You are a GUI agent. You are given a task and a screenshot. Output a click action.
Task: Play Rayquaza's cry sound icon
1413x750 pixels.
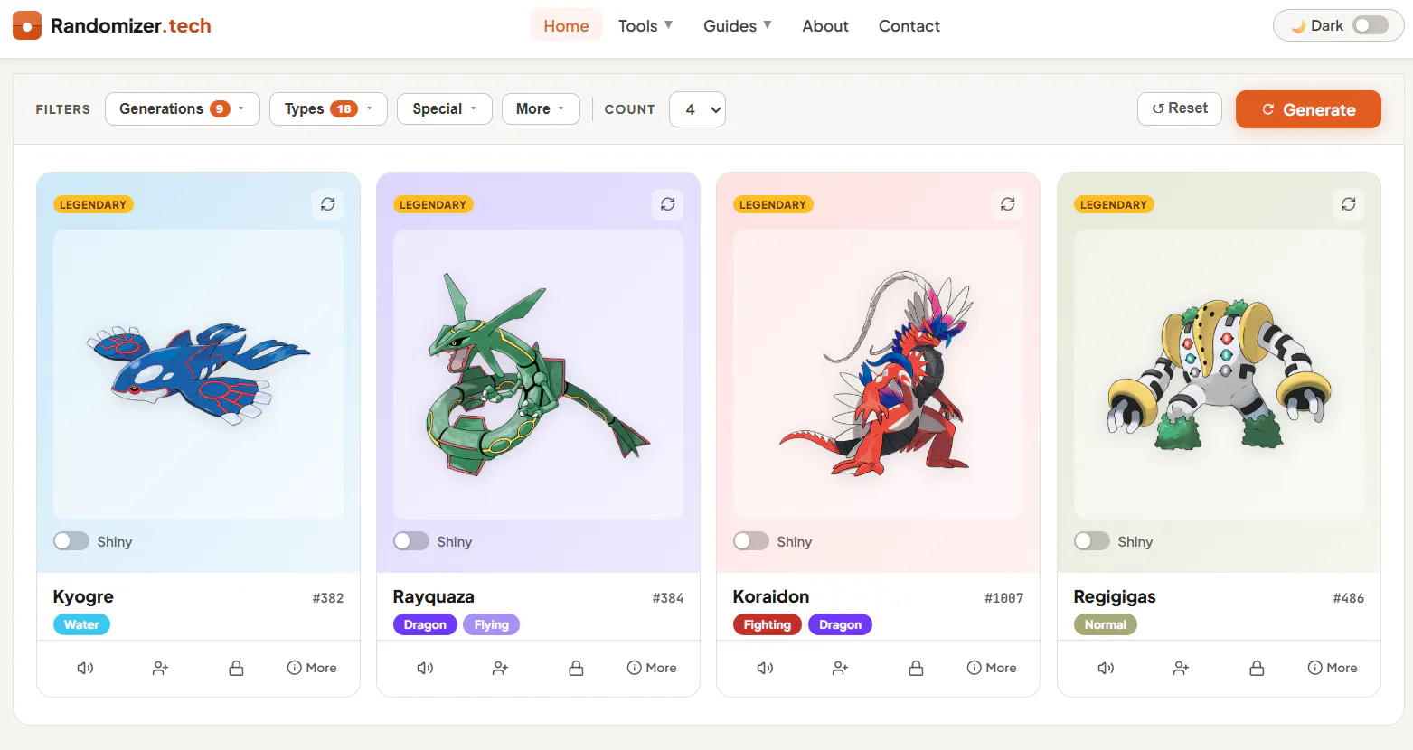(425, 668)
